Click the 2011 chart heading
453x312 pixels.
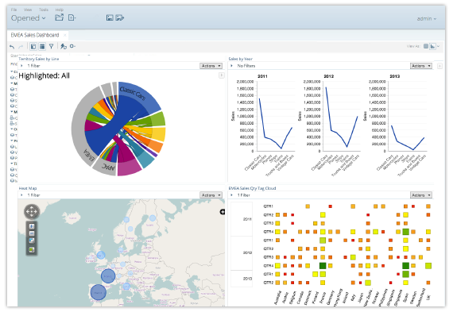262,76
